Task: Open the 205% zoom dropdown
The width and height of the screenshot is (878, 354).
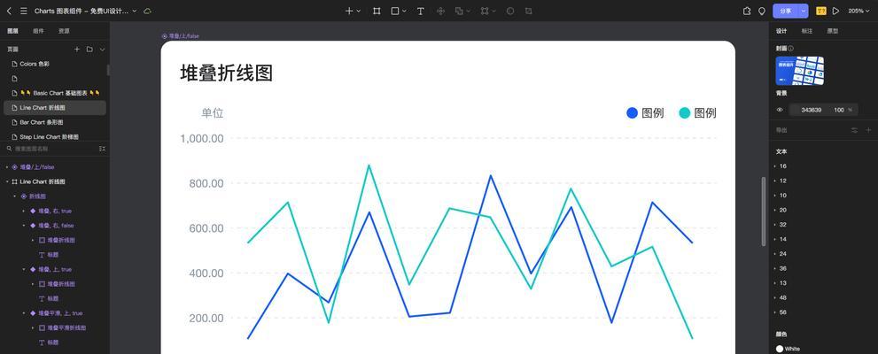Action: (859, 11)
